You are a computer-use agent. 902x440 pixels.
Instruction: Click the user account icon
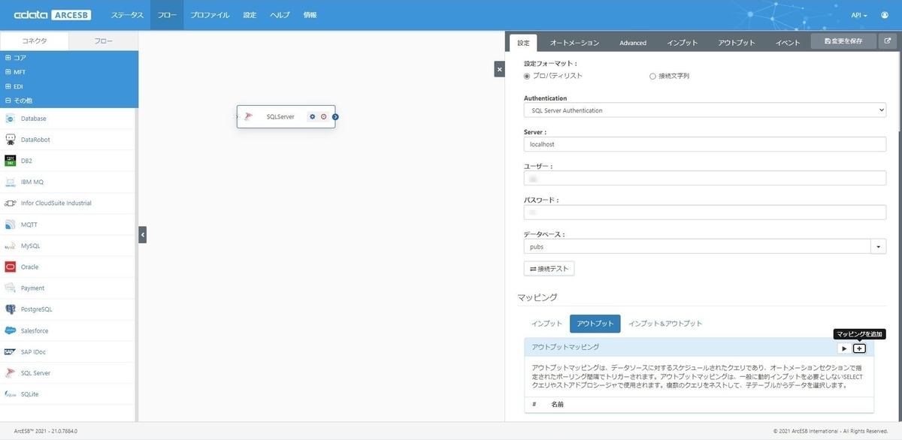click(886, 15)
